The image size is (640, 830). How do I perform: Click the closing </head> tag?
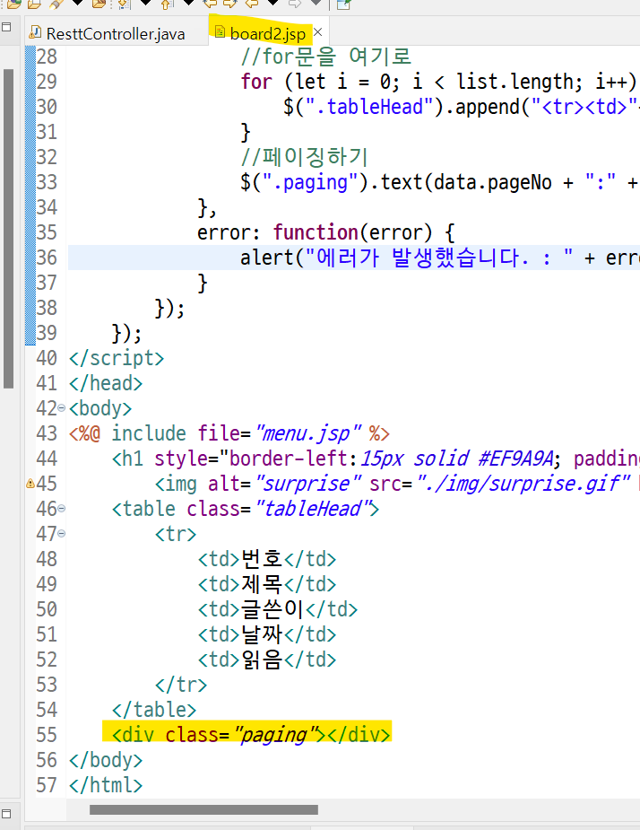pyautogui.click(x=106, y=383)
